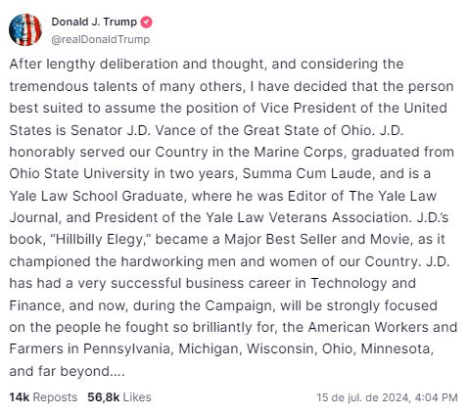Click the "Yale Law School Graduate" phrase

tap(97, 196)
